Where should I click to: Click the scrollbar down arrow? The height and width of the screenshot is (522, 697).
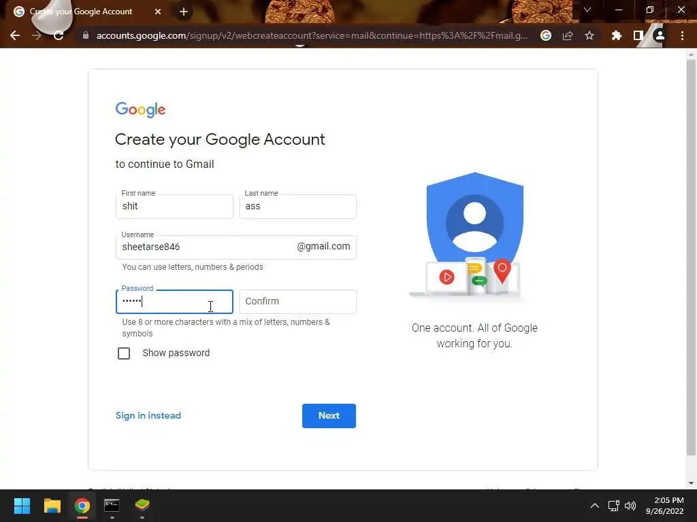pyautogui.click(x=691, y=483)
